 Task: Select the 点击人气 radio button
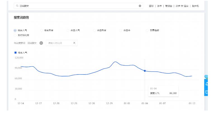tap(68, 30)
